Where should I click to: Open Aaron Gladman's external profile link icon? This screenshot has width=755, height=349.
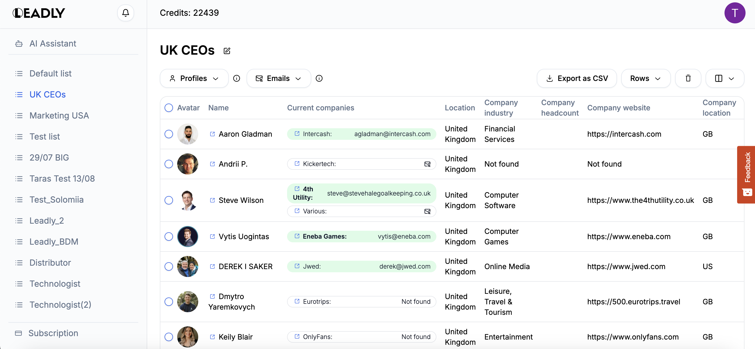[212, 134]
